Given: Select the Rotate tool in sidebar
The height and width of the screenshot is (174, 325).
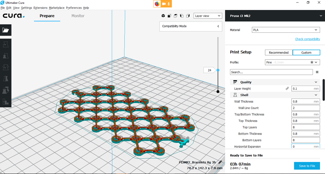Looking at the screenshot, I should pyautogui.click(x=6, y=67).
